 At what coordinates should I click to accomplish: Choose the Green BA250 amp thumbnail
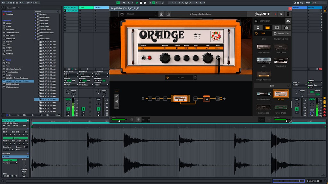281,107
